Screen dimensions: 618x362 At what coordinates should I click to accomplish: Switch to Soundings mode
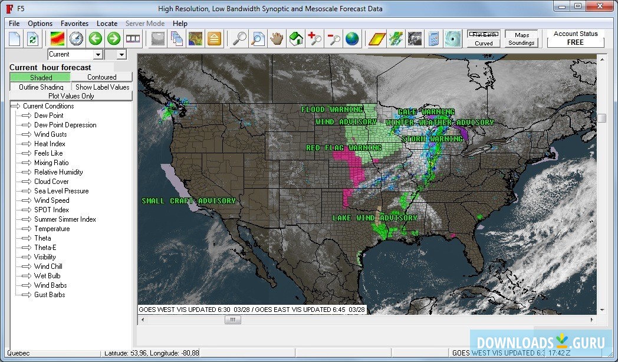[x=521, y=43]
